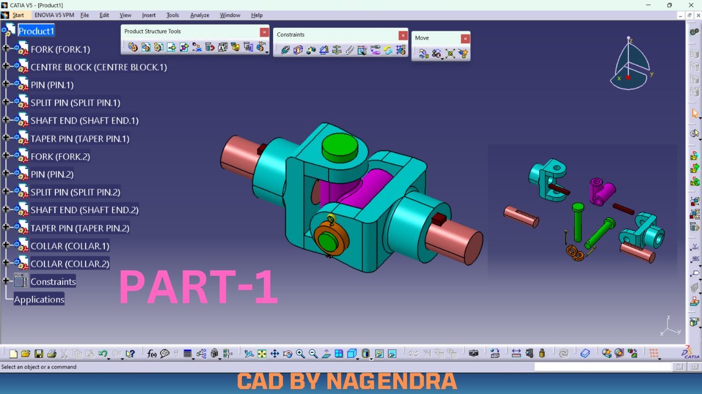Open dropdown arrow beside Fast Multi Instantiation
Screen dimensions: 702x394
point(267,51)
